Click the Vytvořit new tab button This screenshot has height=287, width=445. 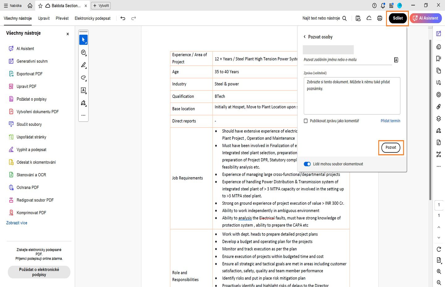[101, 6]
